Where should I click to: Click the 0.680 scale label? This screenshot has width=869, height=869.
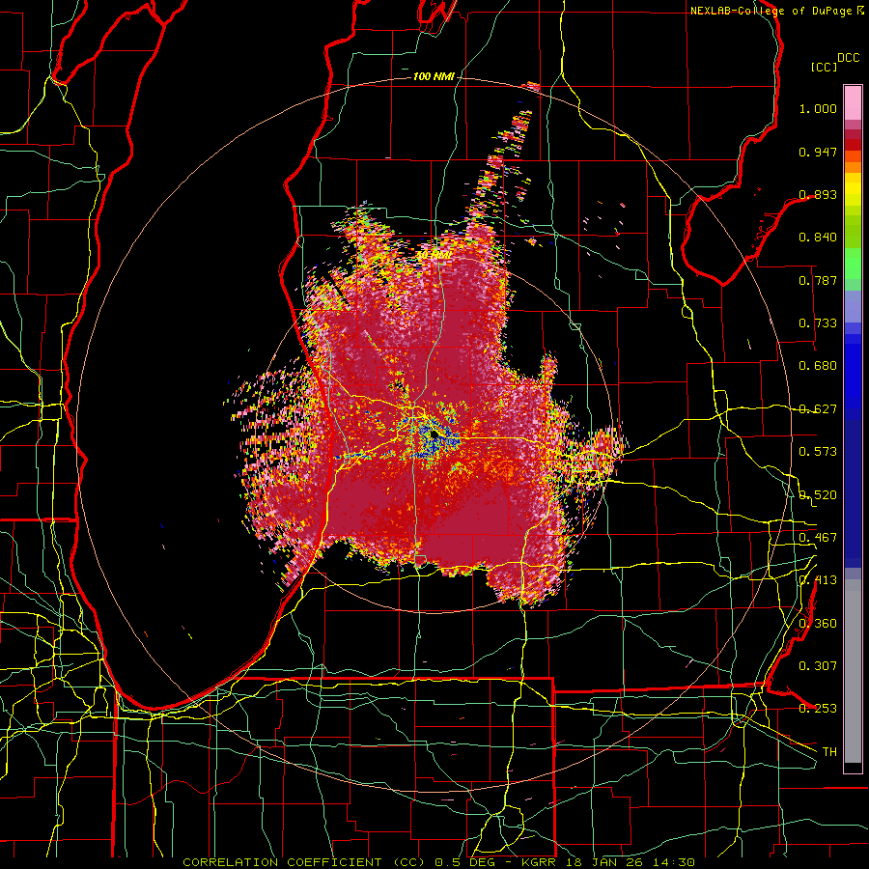coord(818,366)
